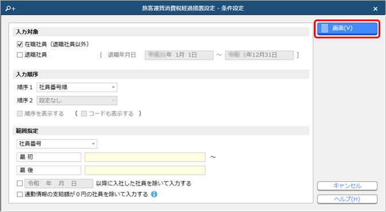Open the 順序1 社員番号順 dropdown
386x212 pixels.
pos(77,87)
